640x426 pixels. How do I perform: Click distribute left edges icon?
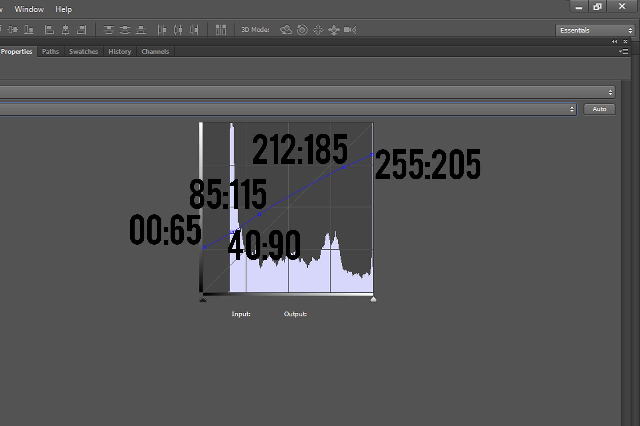point(162,30)
